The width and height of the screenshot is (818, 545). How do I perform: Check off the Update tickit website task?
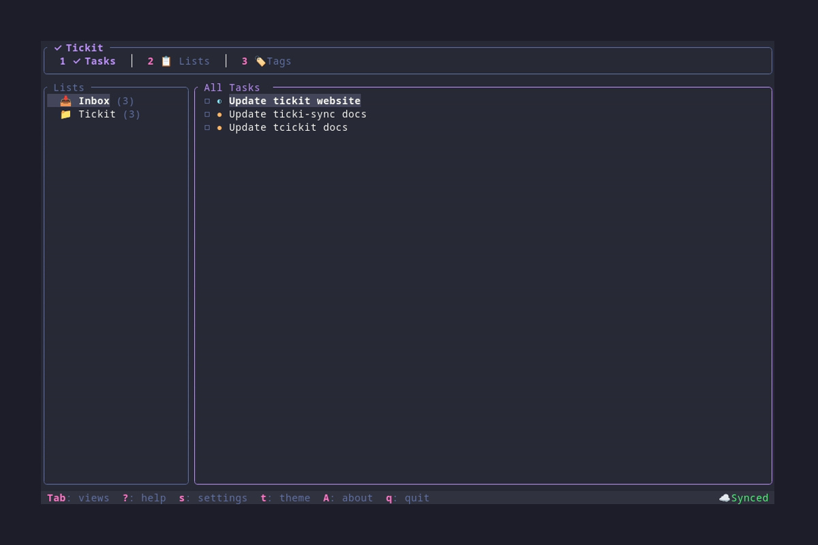(207, 100)
